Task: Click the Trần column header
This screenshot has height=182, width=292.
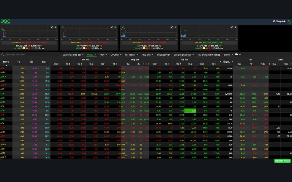Action: pyautogui.click(x=31, y=62)
